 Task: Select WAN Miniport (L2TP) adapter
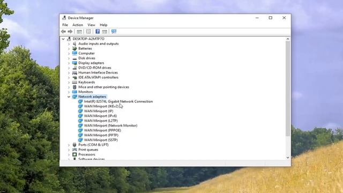pyautogui.click(x=101, y=121)
